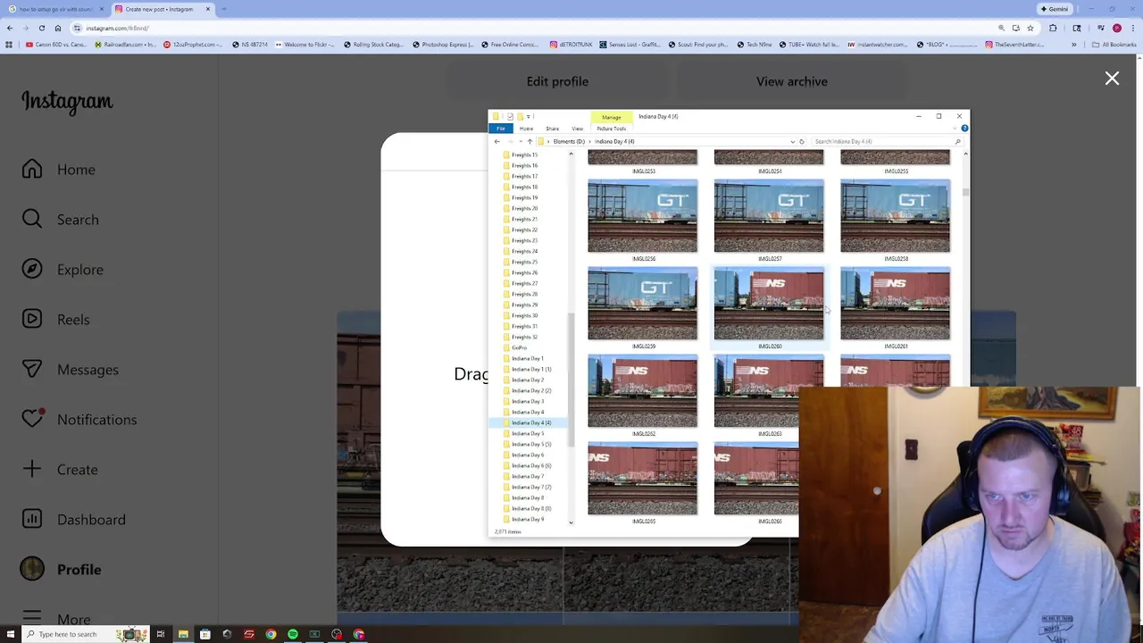Select Freights 15 folder in tree
1143x643 pixels.
coord(524,154)
